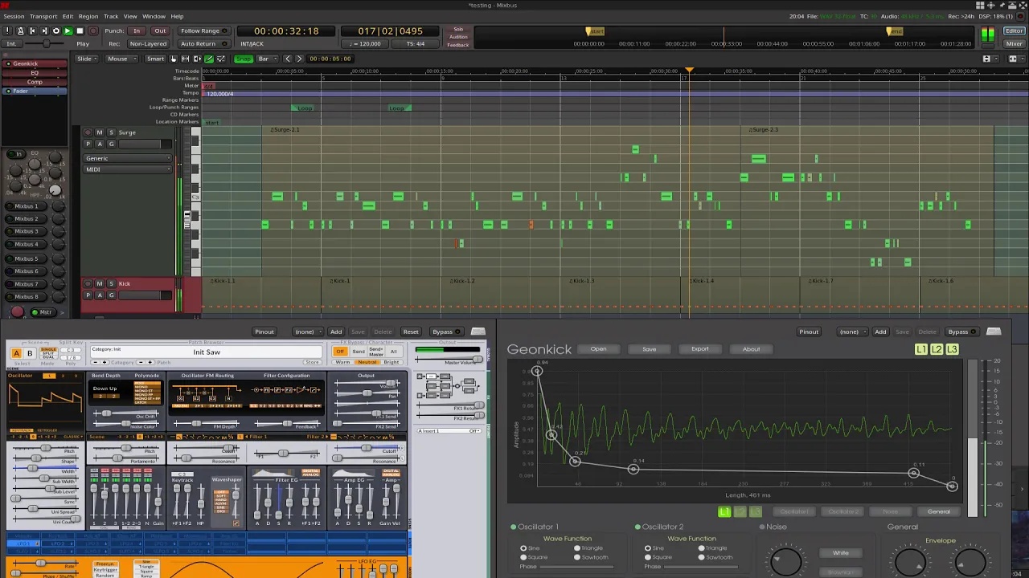Select layer L2 at Geonkick top right
The height and width of the screenshot is (578, 1029).
(937, 349)
